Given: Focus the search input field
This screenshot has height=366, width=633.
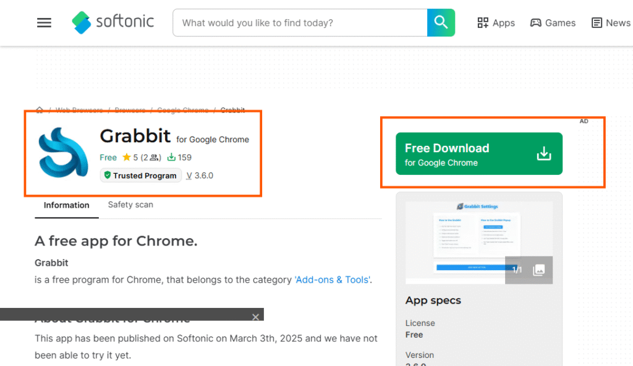Looking at the screenshot, I should tap(300, 23).
